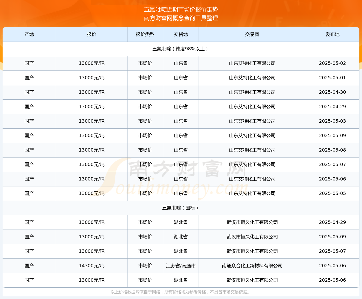Viewport: 362px width, 299px height.
Task: Click section heading 五氯吡啶（国标）
Action: [181, 208]
